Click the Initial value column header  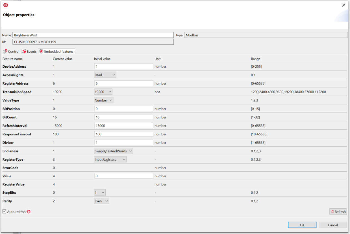pyautogui.click(x=102, y=59)
